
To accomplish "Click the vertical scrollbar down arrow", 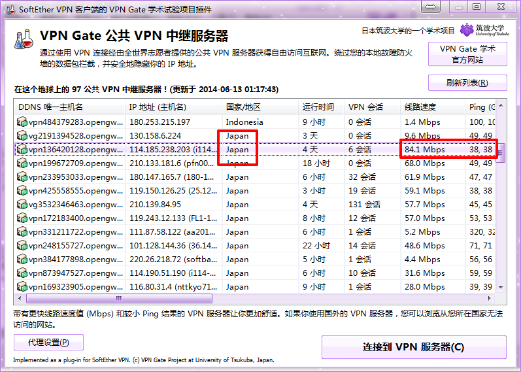I will click(x=501, y=288).
